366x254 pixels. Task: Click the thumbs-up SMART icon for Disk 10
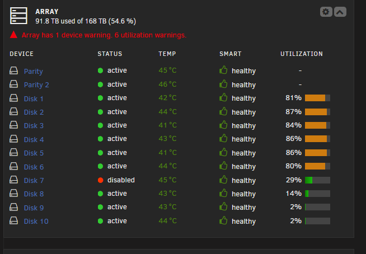pos(223,220)
